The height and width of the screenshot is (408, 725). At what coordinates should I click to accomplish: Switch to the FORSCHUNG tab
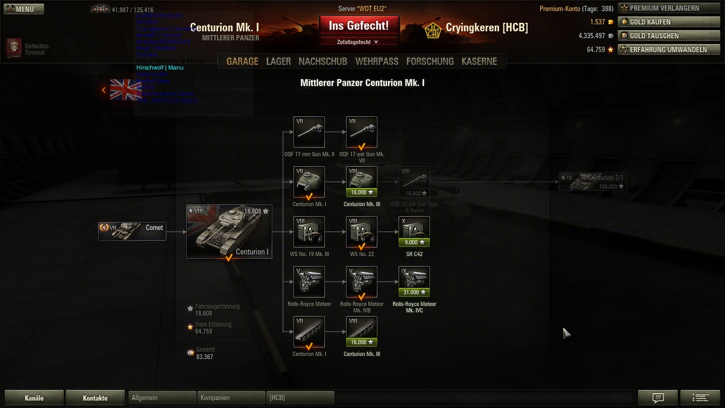coord(430,61)
